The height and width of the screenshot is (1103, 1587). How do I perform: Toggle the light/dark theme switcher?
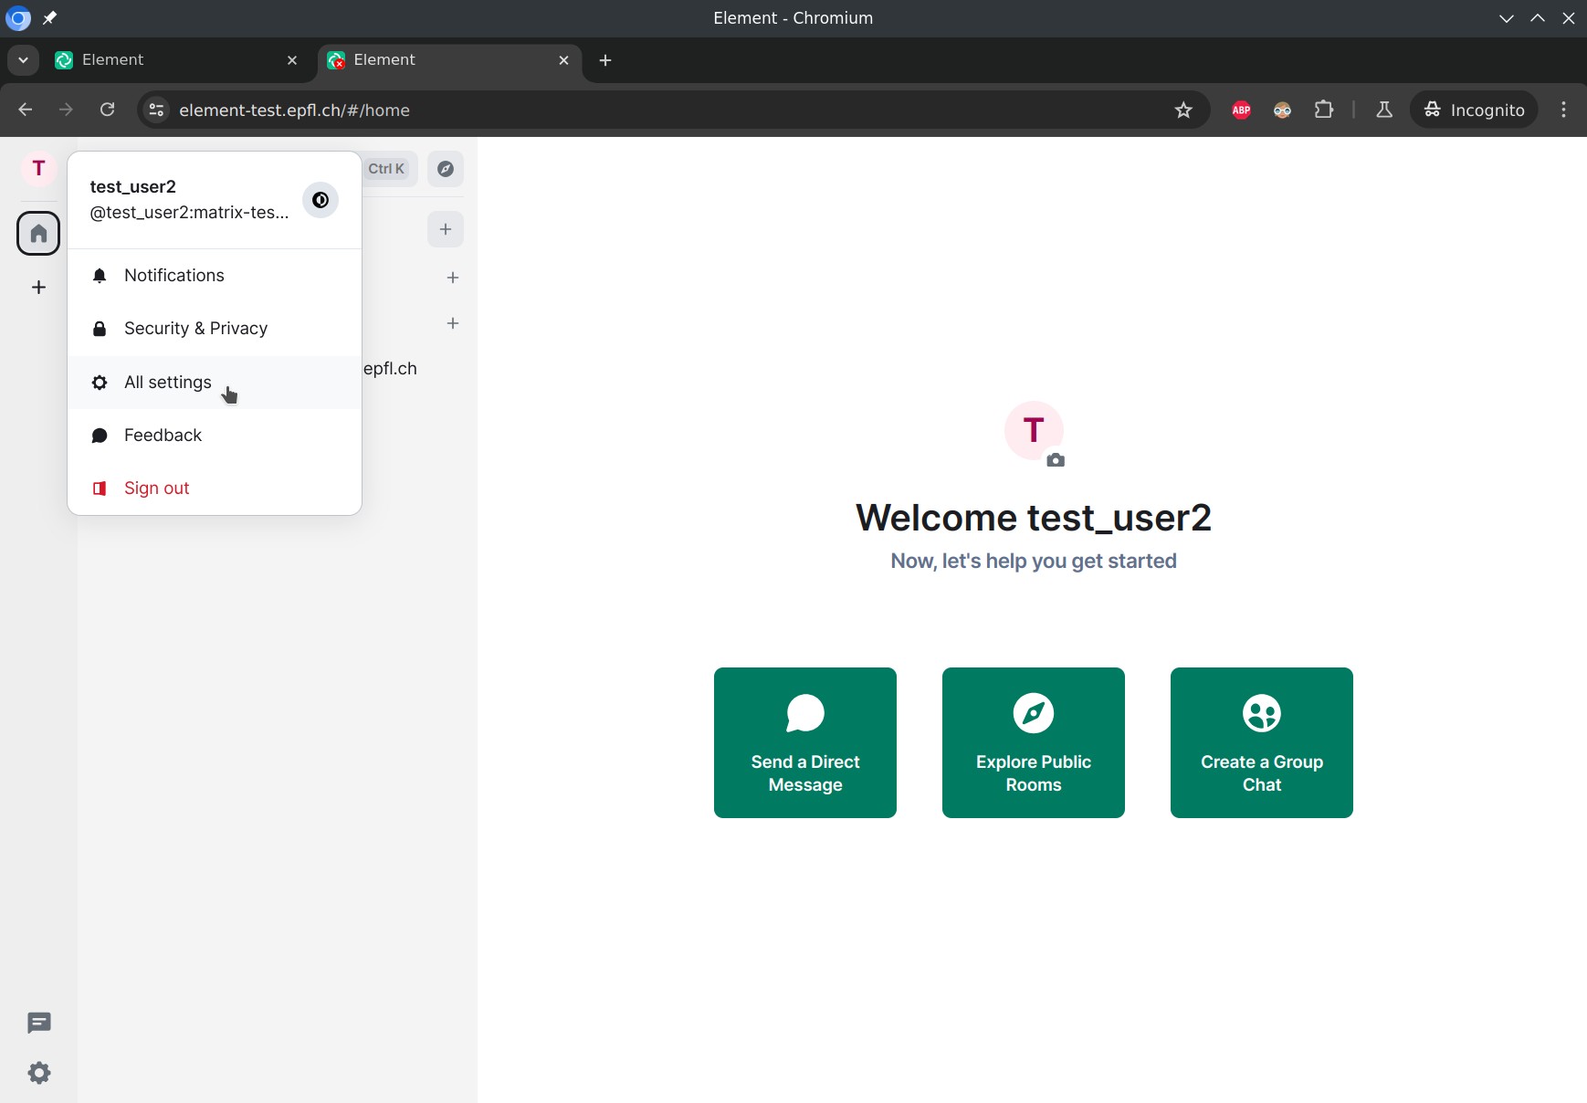321,200
